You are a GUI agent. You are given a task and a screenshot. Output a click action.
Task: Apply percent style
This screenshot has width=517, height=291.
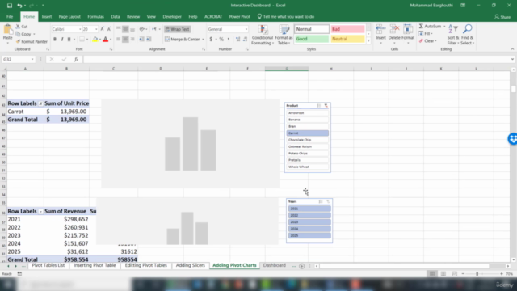(x=221, y=40)
